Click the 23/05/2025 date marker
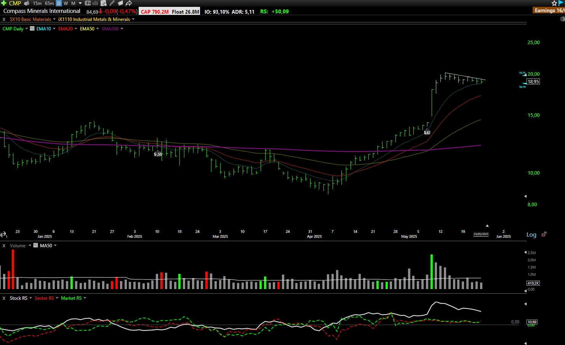Image resolution: width=565 pixels, height=345 pixels. 481,234
